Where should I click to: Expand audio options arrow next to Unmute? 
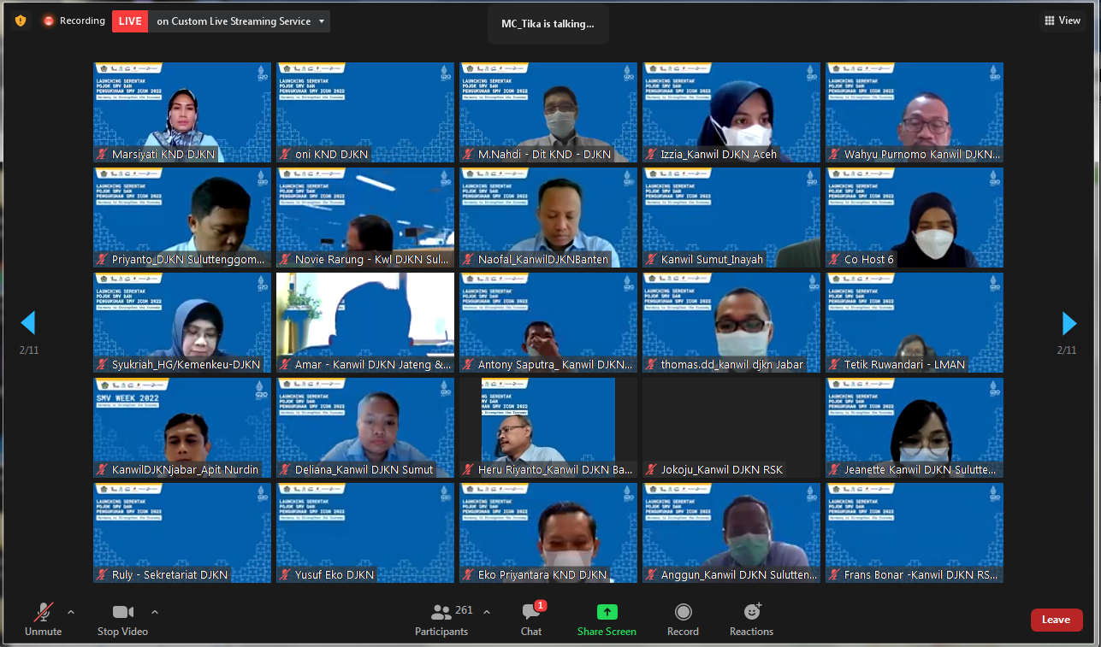pyautogui.click(x=71, y=612)
